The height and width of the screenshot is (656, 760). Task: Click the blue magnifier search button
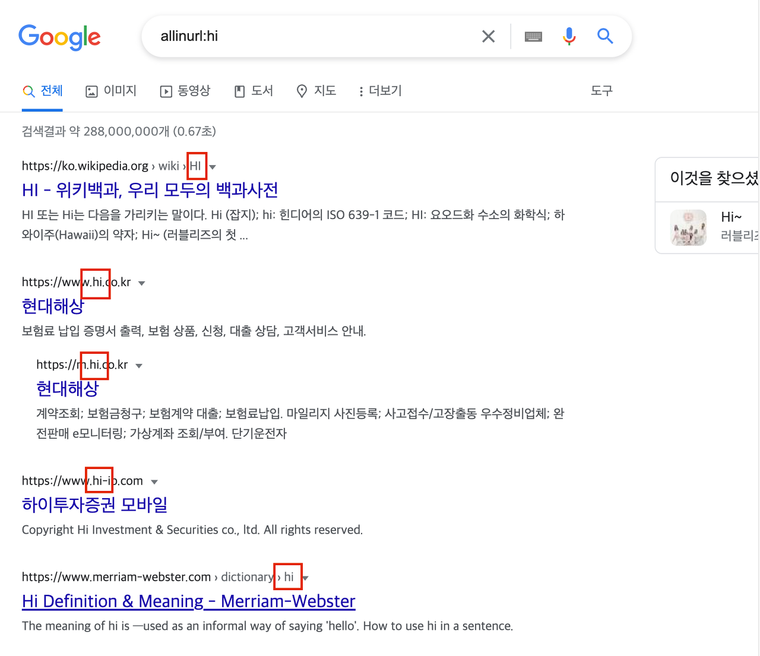point(605,36)
